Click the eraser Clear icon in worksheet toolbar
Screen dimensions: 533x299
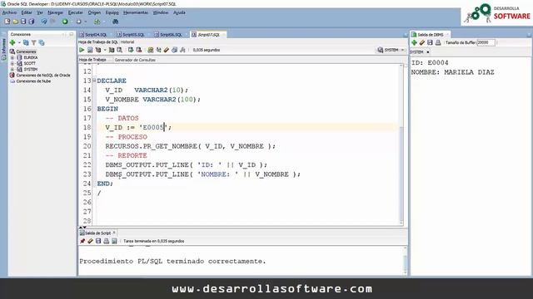pos(167,50)
